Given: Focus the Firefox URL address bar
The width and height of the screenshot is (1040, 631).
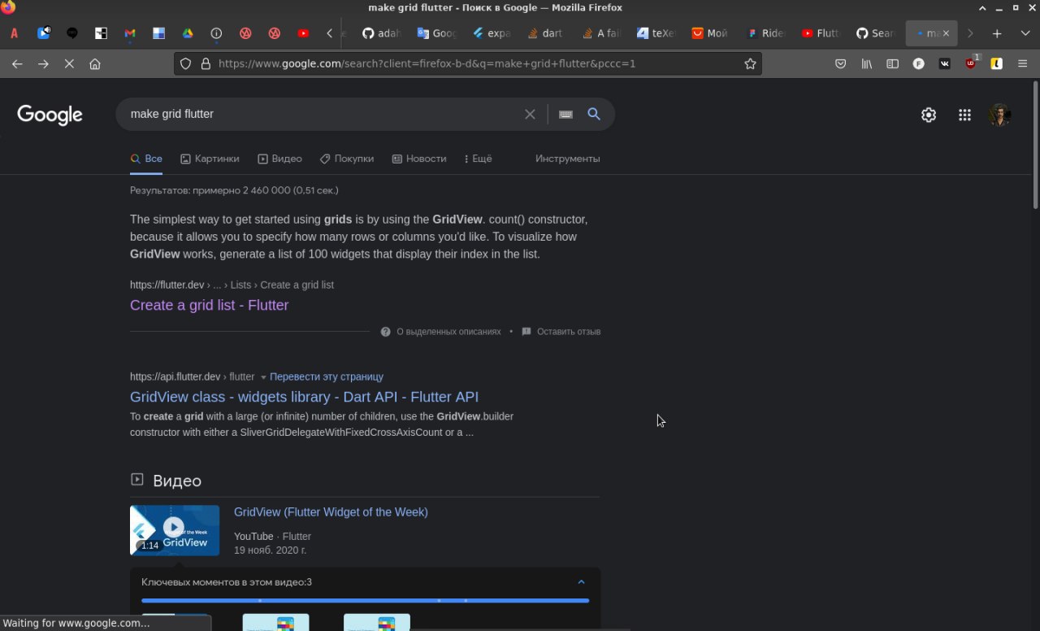Looking at the screenshot, I should click(x=479, y=63).
